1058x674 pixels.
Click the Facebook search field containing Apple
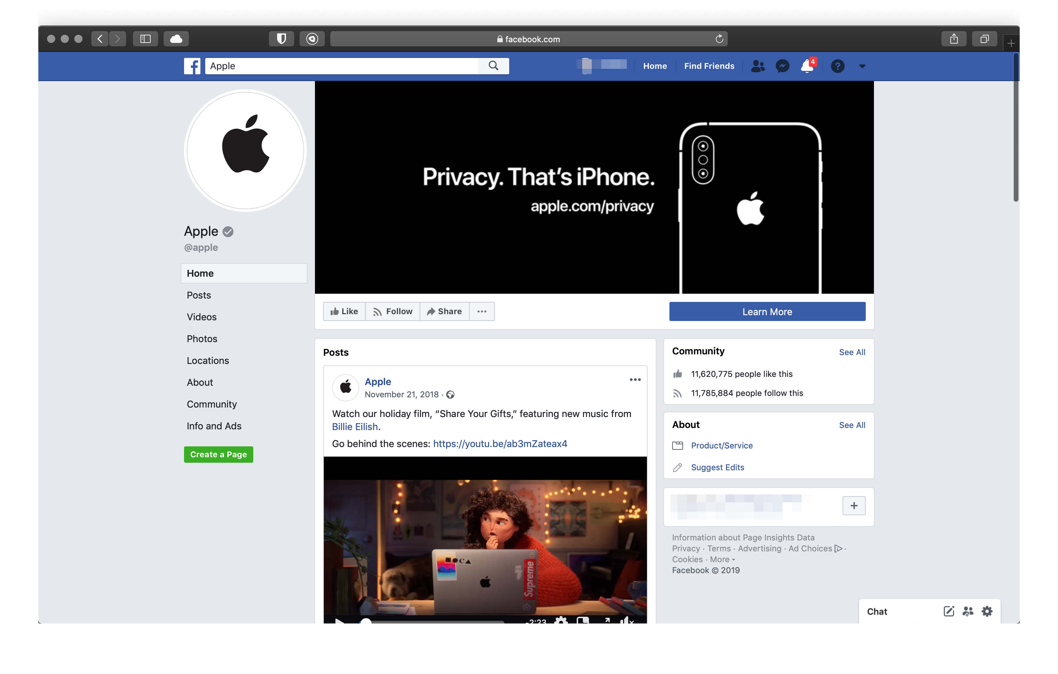pos(342,66)
